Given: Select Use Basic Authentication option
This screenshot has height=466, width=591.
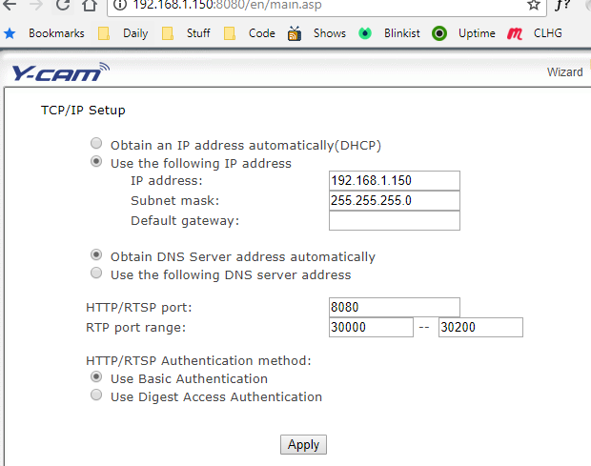Looking at the screenshot, I should click(x=96, y=378).
